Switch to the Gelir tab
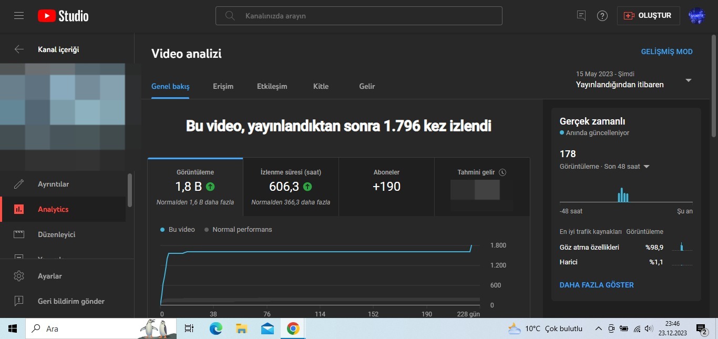This screenshot has width=718, height=339. [x=367, y=86]
